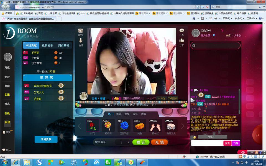Click the IE back navigation button

pyautogui.click(x=3, y=7)
